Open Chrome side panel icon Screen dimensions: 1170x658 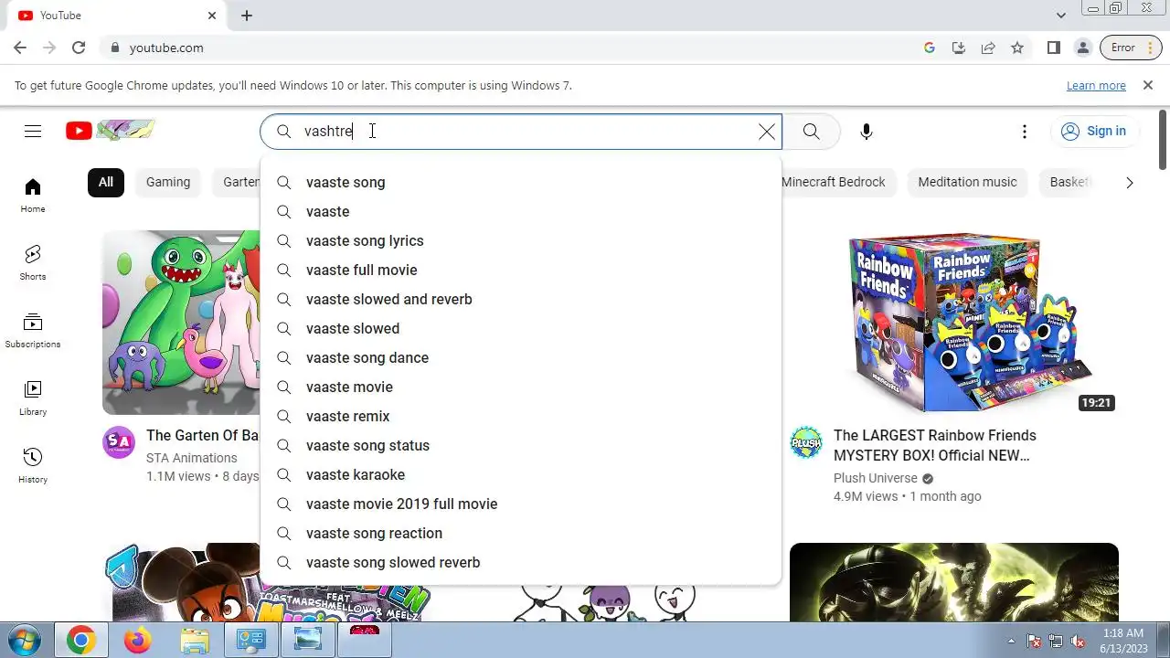coord(1054,48)
